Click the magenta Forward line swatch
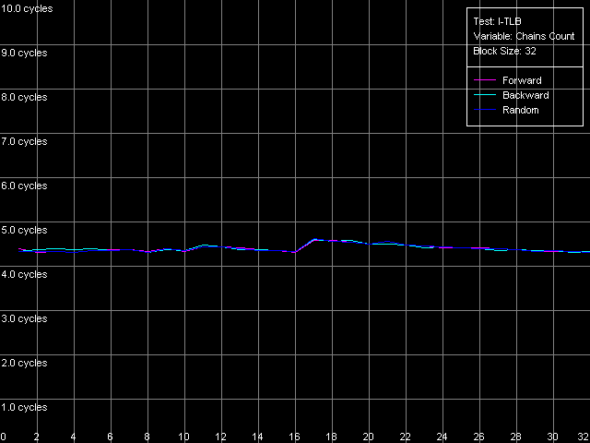The width and height of the screenshot is (590, 443). pos(486,81)
